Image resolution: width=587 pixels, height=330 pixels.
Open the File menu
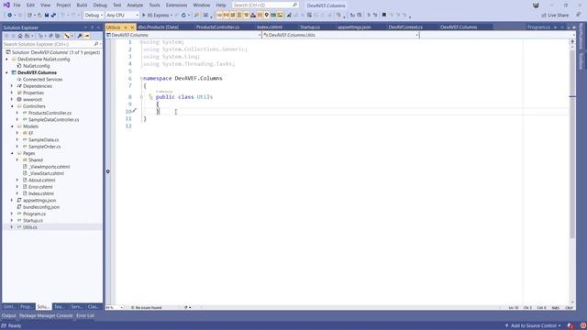click(17, 5)
